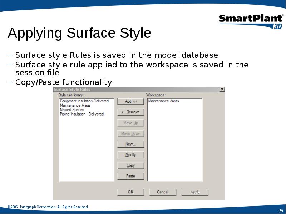
Task: Click the Style rule library label
Action: point(71,95)
